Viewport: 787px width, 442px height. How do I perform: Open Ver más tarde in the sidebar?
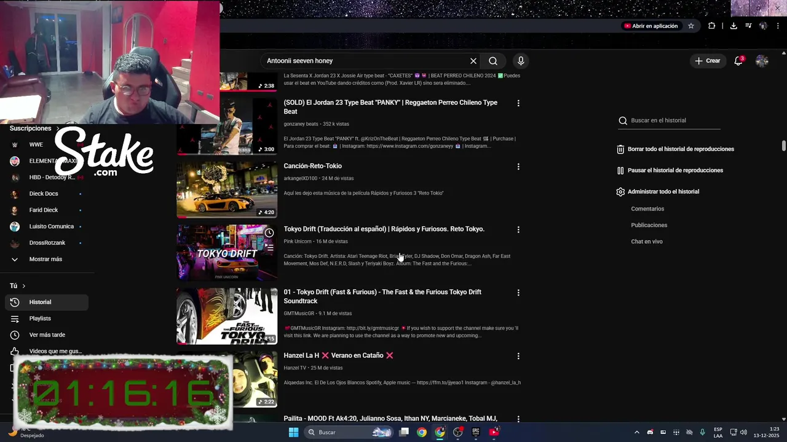(47, 335)
